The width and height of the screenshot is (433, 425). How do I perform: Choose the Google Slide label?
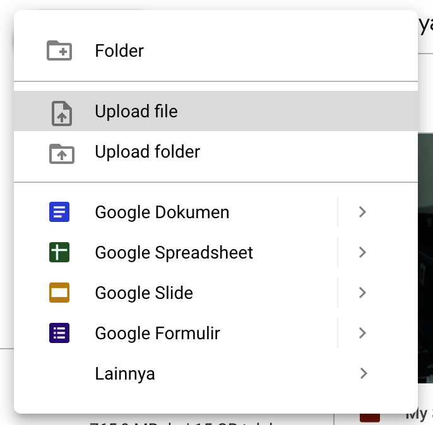point(144,293)
